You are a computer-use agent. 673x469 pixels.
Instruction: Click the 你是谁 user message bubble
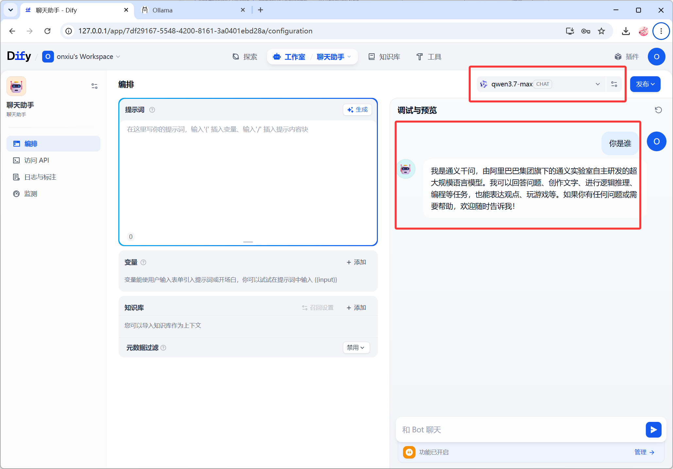tap(620, 143)
